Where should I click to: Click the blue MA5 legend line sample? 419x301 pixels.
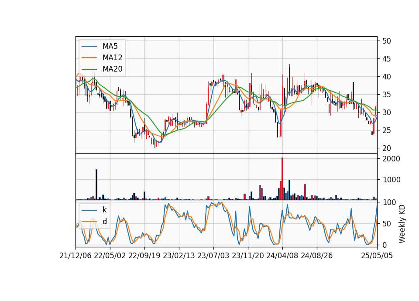coord(89,46)
